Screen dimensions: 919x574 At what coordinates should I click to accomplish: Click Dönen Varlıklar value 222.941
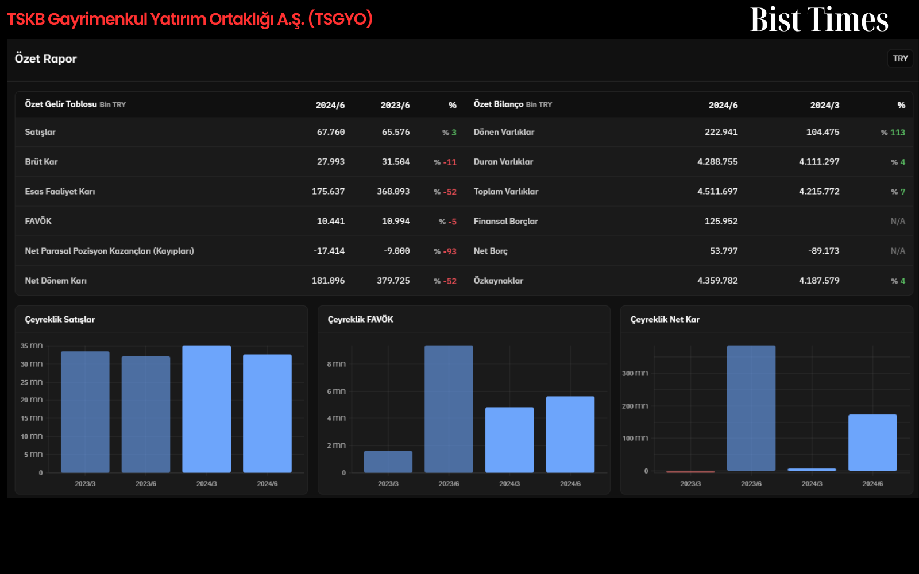(x=721, y=132)
